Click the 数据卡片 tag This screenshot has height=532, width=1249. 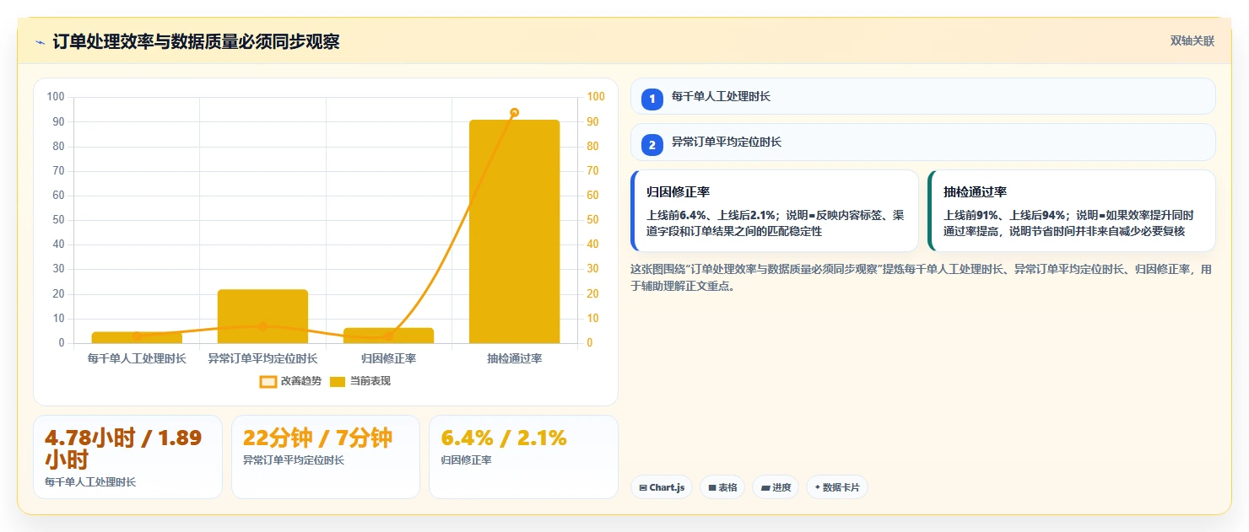836,487
